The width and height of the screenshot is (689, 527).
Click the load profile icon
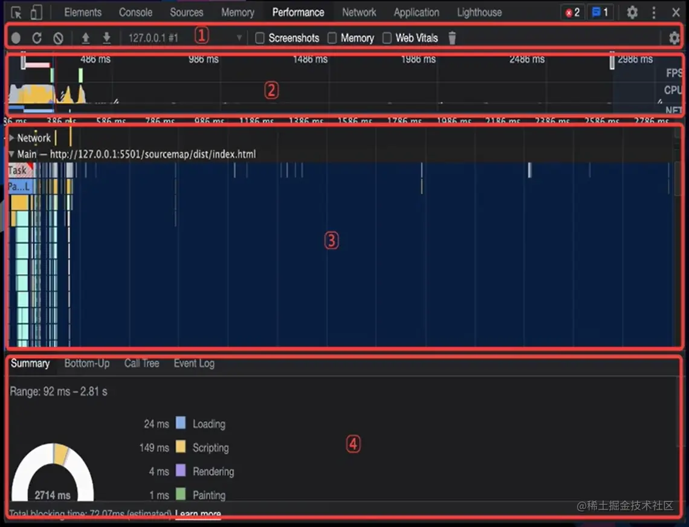click(x=85, y=37)
